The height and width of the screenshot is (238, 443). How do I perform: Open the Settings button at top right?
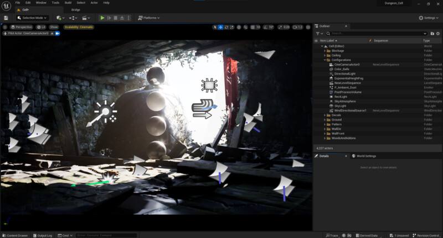coord(429,18)
